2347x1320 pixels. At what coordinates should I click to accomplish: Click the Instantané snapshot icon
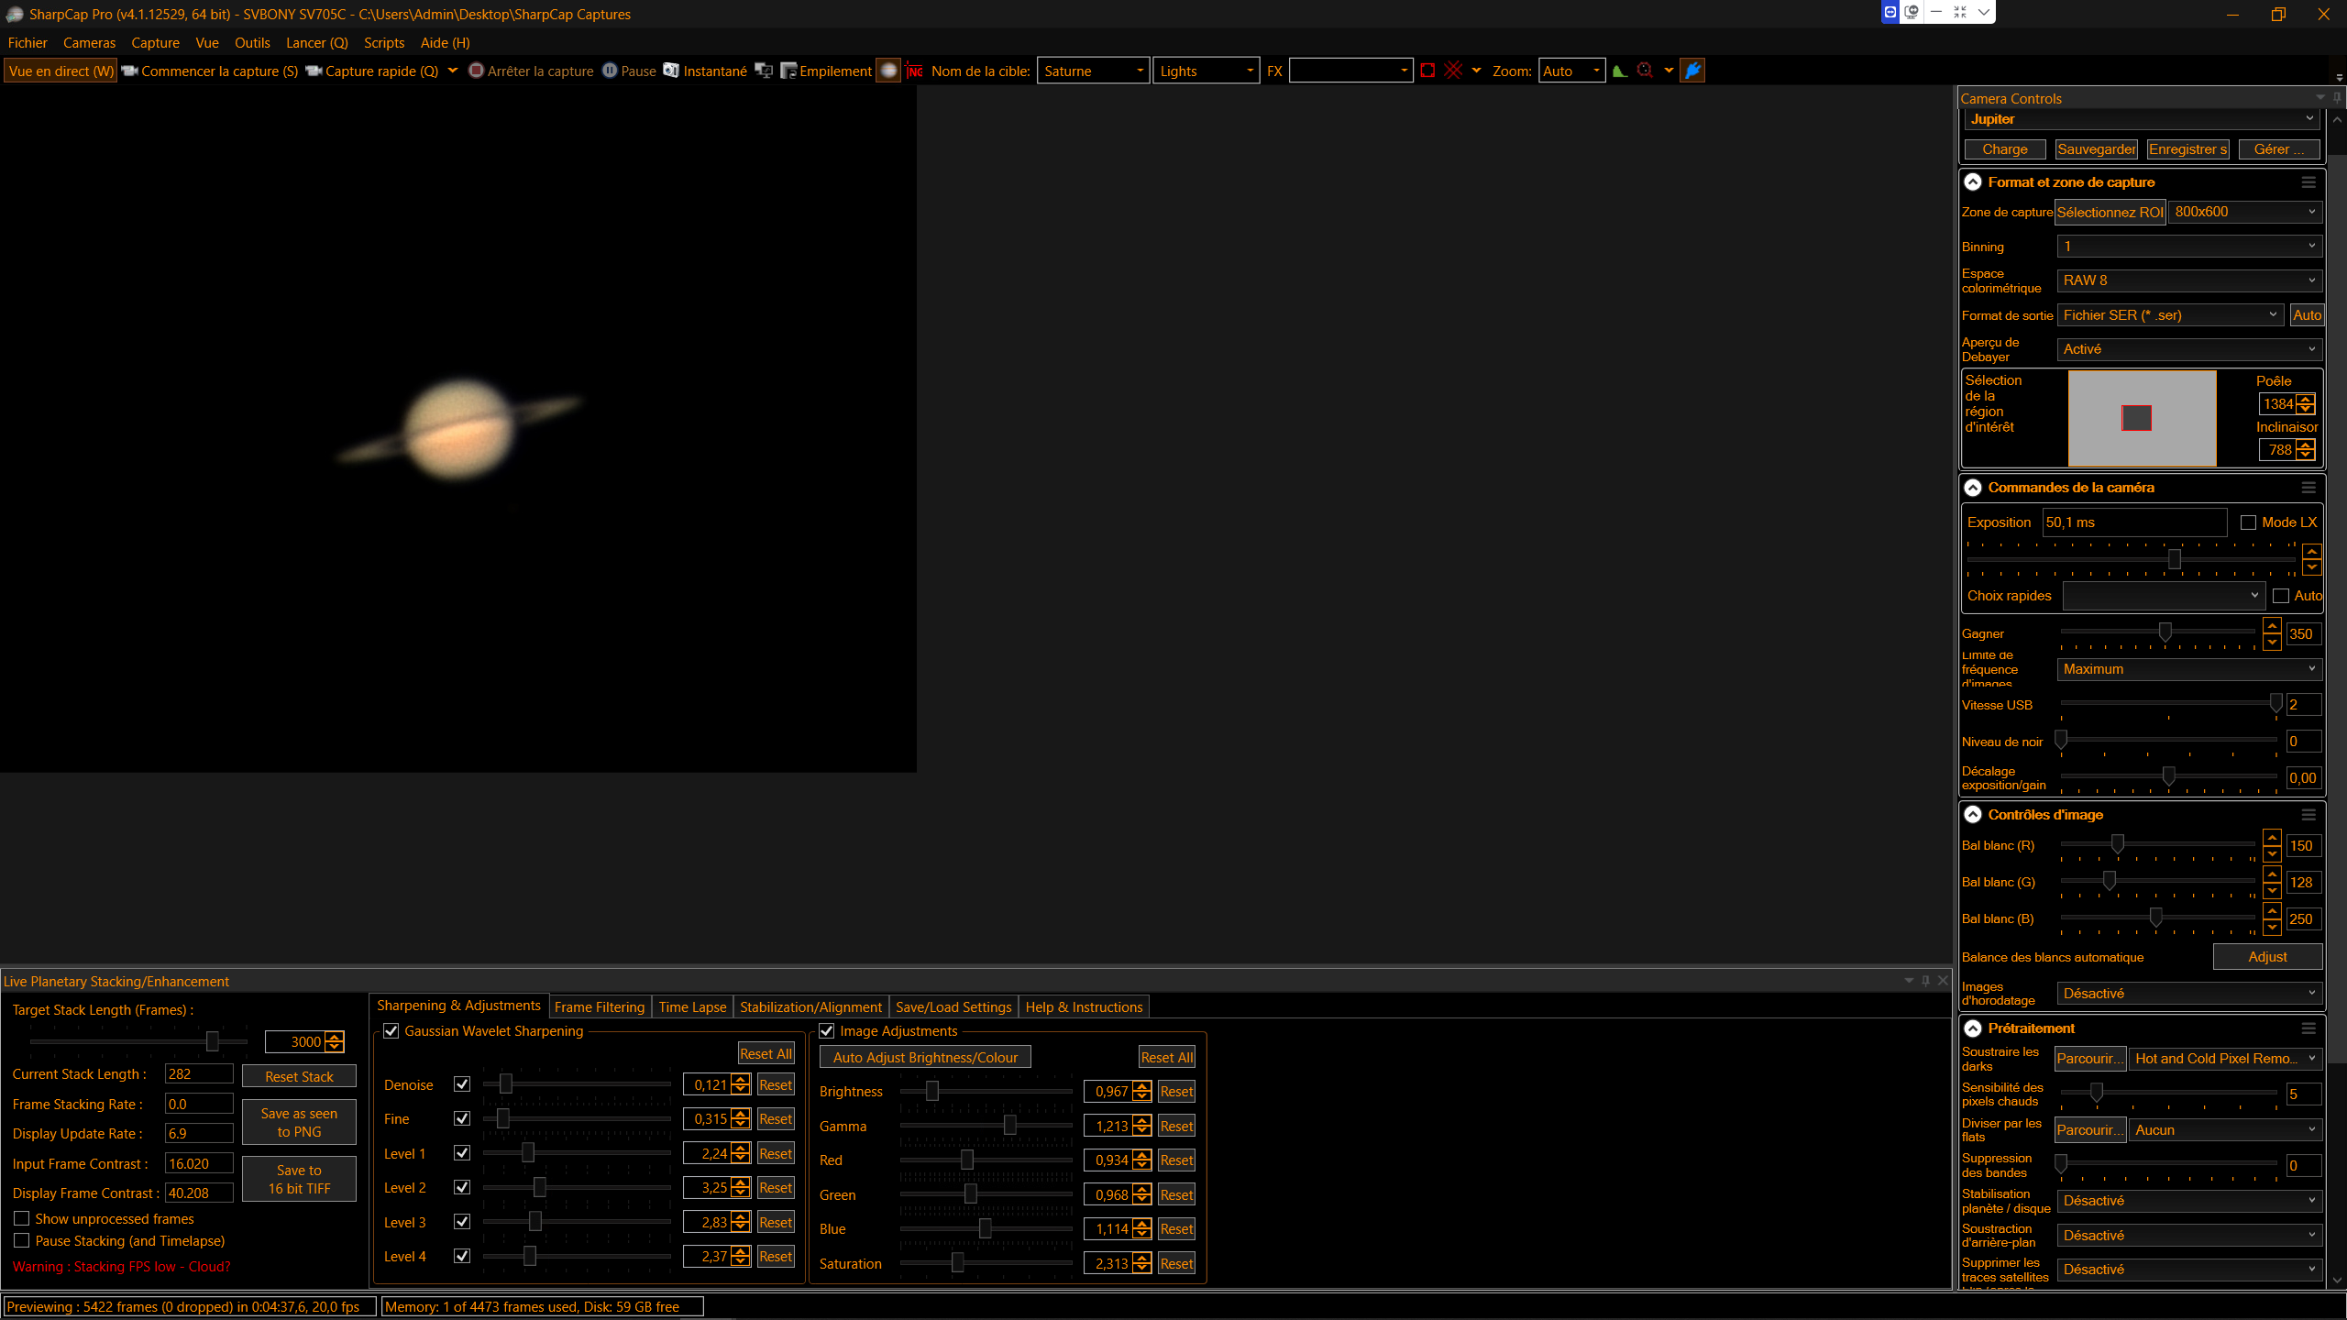point(671,71)
